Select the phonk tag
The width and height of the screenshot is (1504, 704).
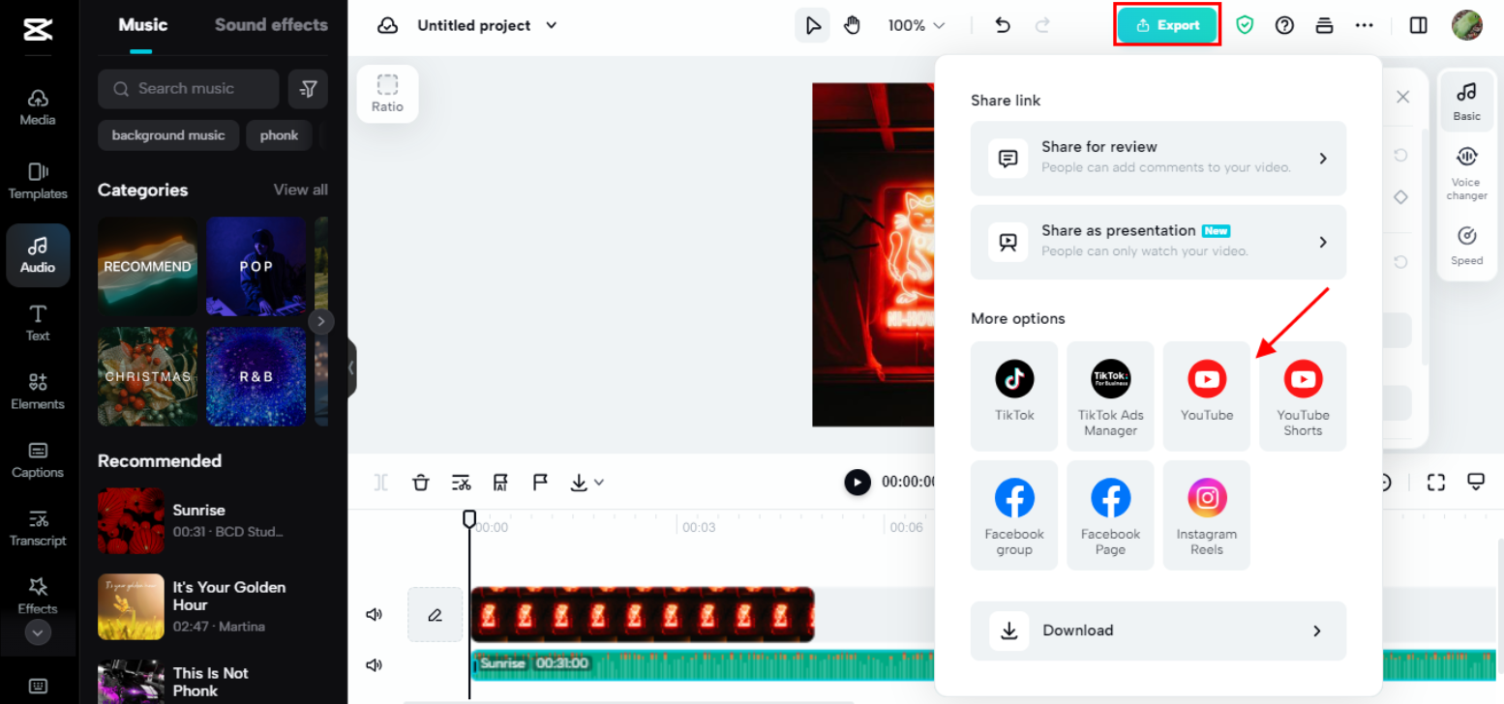click(x=279, y=135)
